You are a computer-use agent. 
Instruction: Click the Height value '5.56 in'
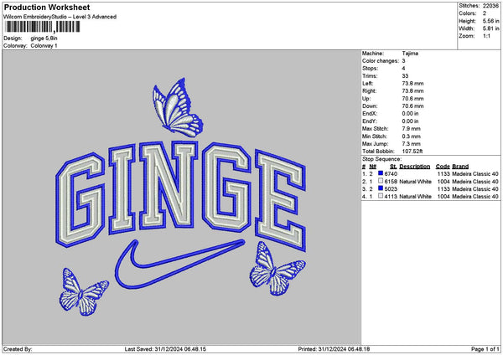[490, 21]
